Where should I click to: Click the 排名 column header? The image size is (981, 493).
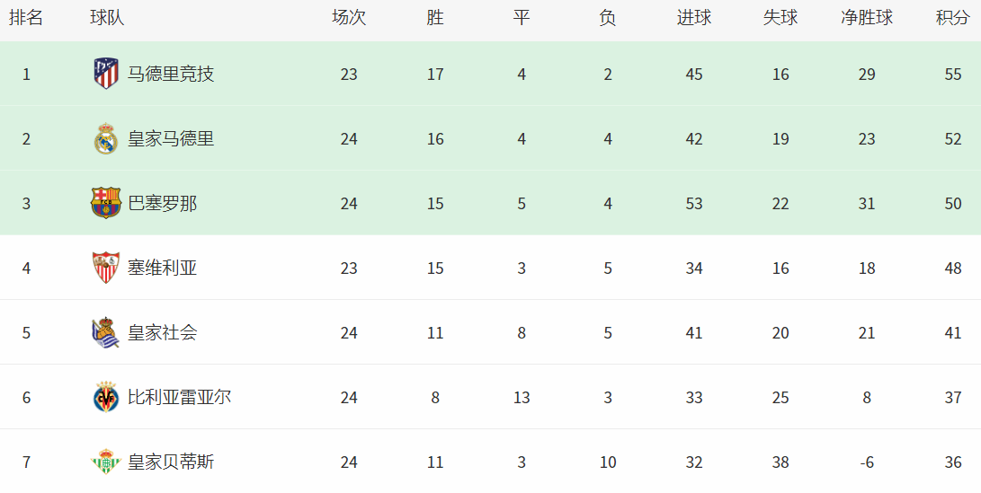click(26, 17)
